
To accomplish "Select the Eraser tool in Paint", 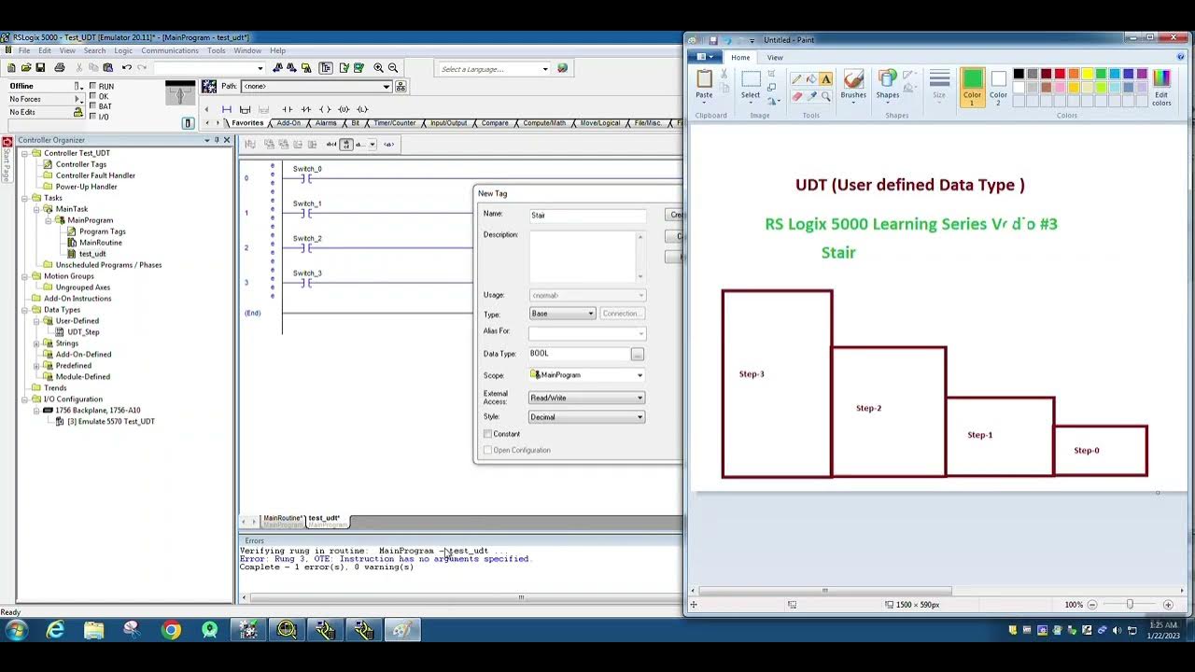I will [796, 95].
